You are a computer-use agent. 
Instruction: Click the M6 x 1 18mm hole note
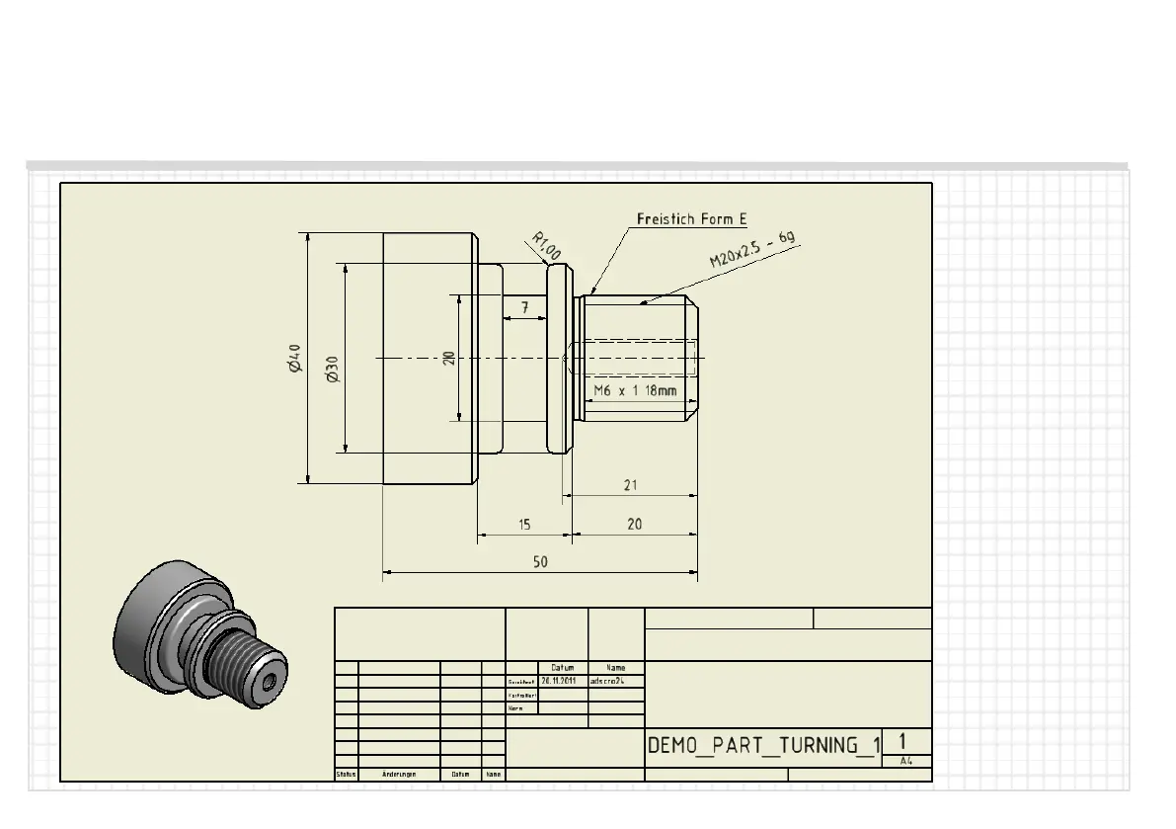pyautogui.click(x=635, y=390)
